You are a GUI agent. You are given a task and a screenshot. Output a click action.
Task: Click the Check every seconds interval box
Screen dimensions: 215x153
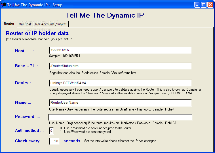pos(54,141)
